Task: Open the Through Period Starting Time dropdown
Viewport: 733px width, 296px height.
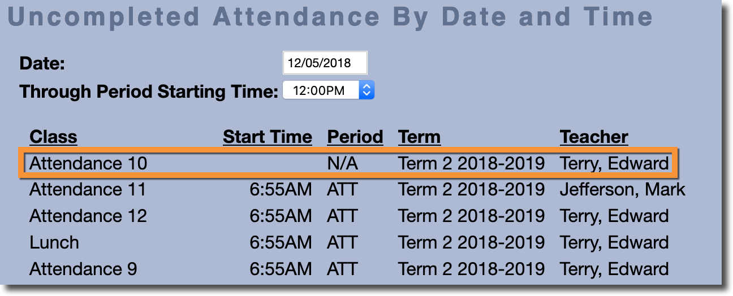Action: 328,90
